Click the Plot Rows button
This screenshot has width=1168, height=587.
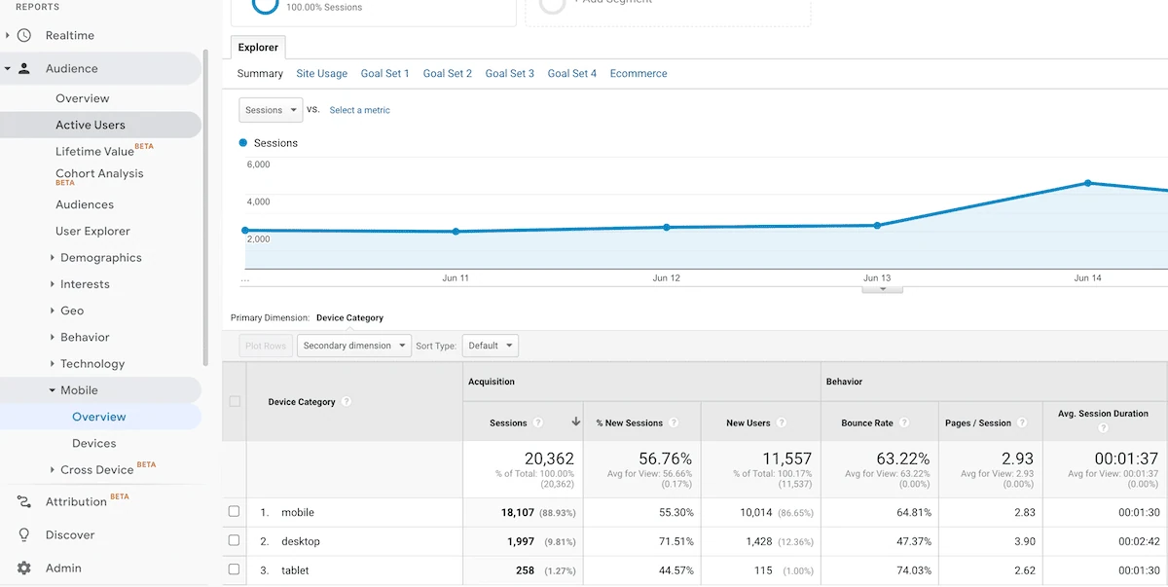coord(266,346)
